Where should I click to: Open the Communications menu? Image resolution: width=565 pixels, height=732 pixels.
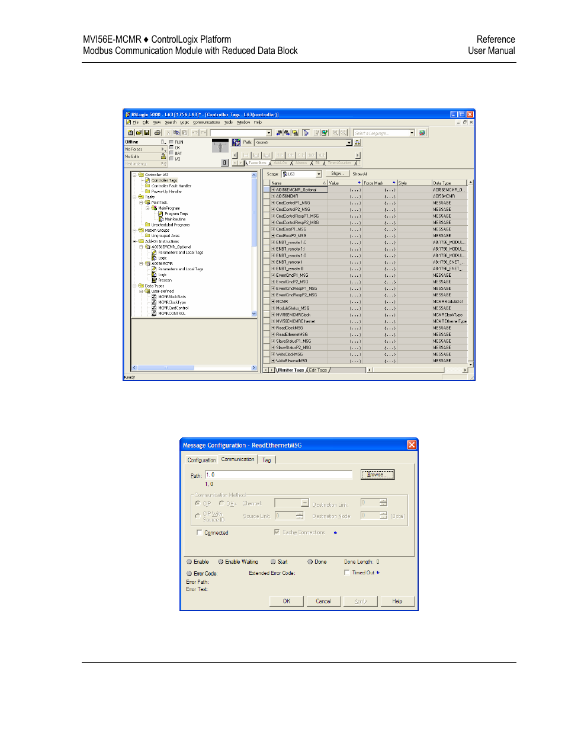(x=206, y=122)
